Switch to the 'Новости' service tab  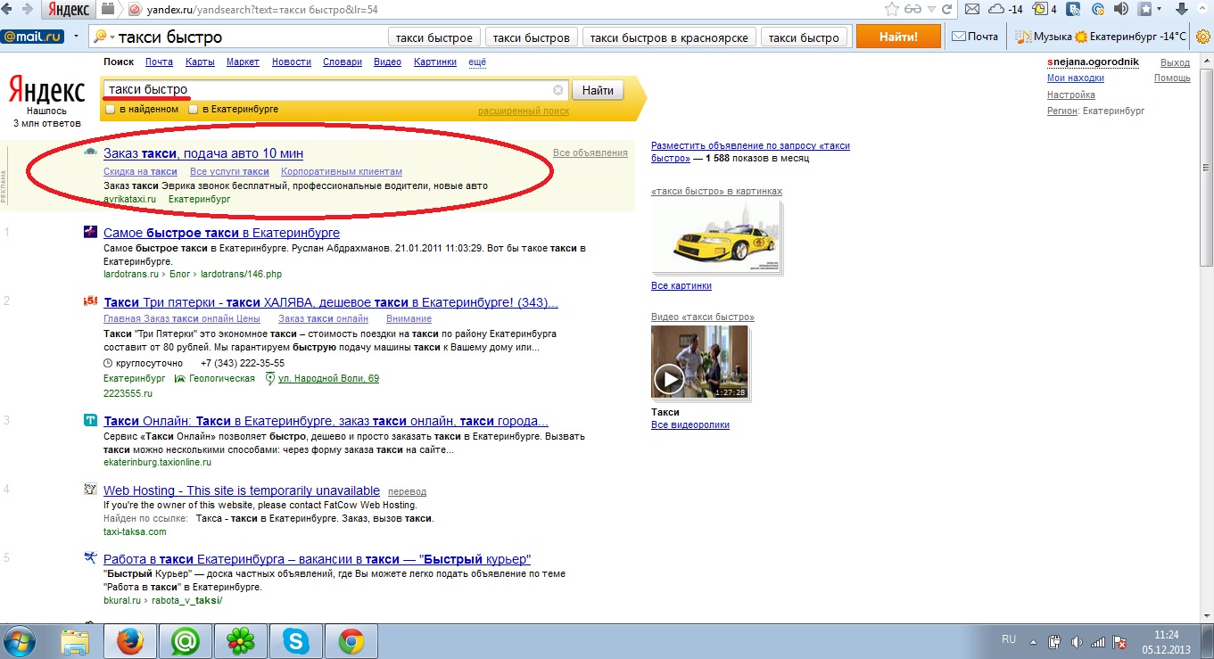click(292, 62)
